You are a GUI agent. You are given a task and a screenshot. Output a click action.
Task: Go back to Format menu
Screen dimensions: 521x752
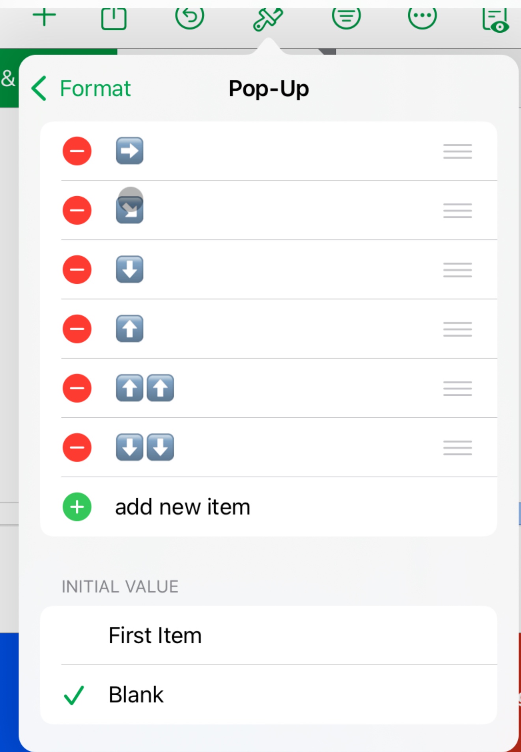81,88
